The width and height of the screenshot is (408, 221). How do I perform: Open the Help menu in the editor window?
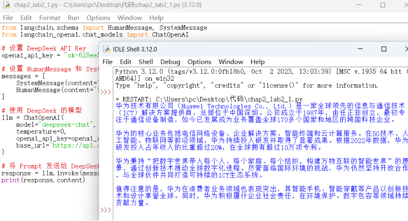click(157, 18)
